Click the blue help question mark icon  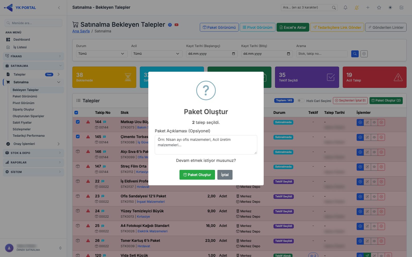(170, 25)
